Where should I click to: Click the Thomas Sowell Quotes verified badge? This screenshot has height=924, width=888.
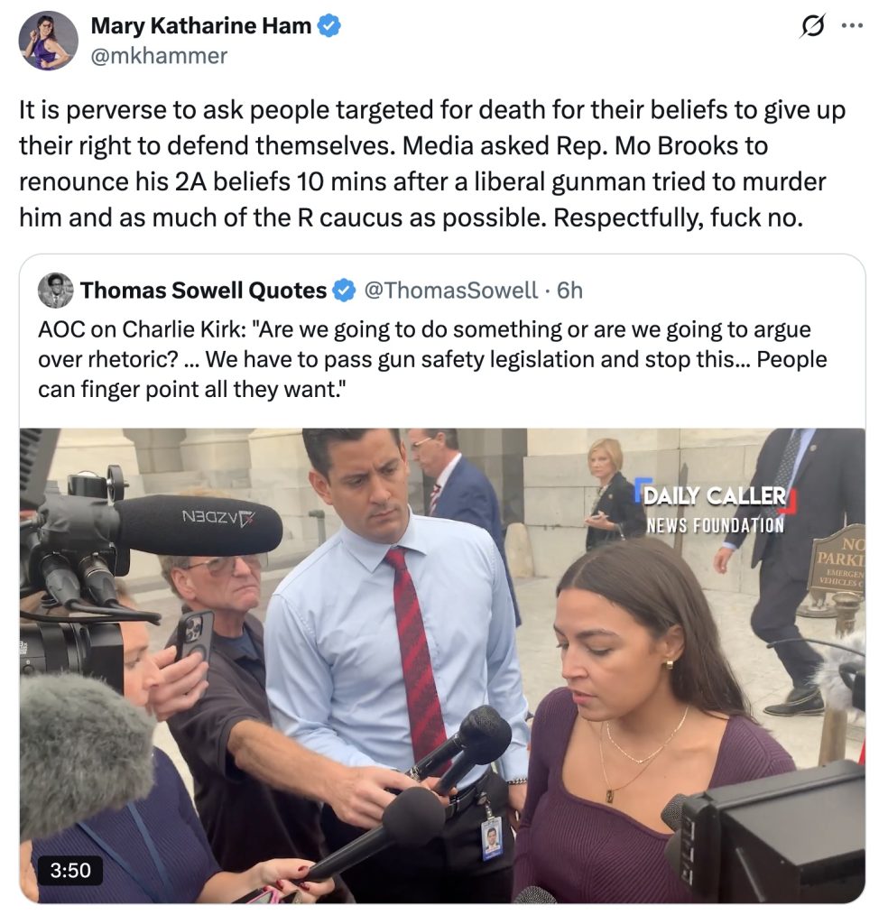[344, 291]
